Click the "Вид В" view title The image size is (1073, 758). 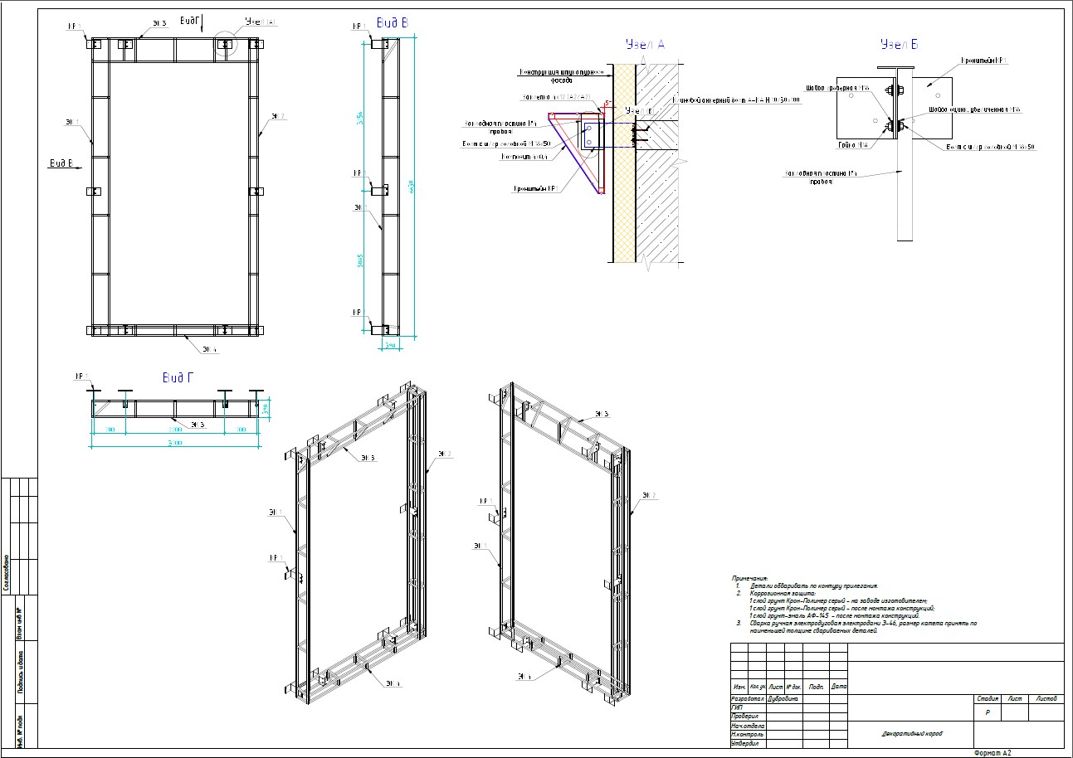392,23
